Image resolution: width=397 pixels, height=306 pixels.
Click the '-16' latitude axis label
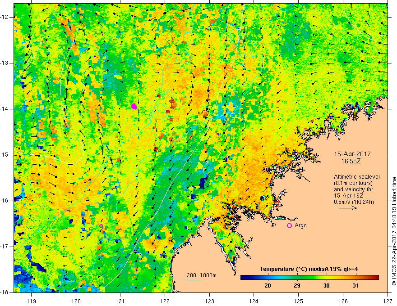pyautogui.click(x=5, y=201)
